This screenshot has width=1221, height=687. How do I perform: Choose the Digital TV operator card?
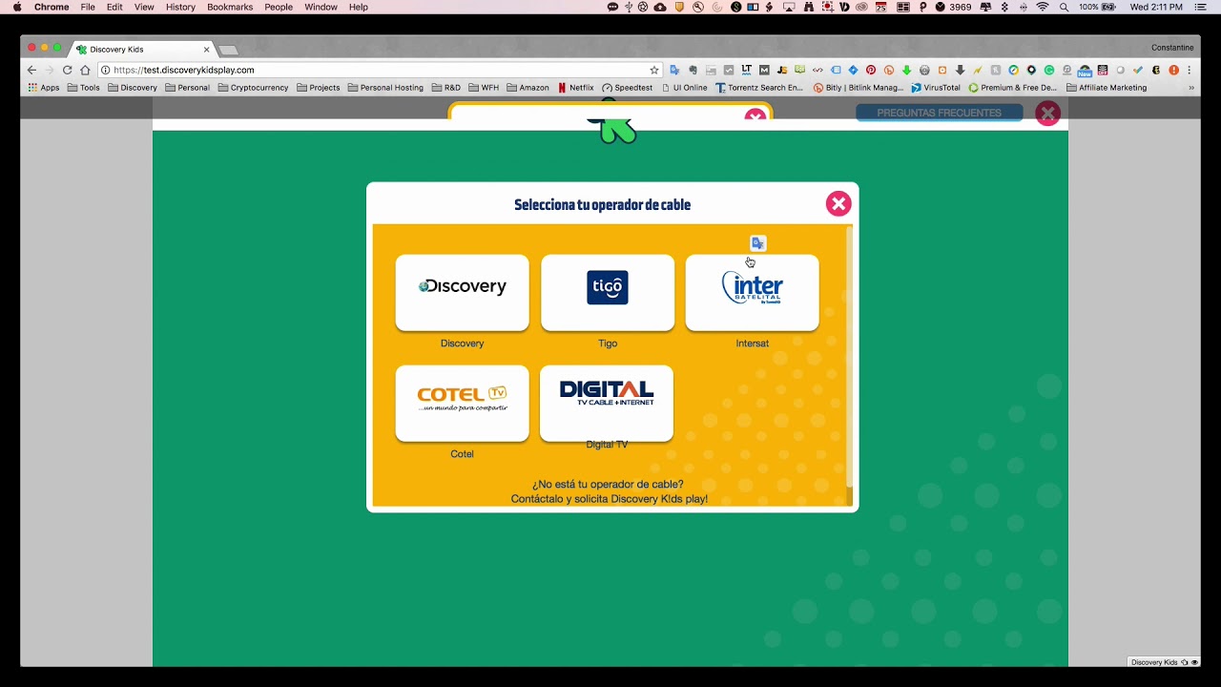pyautogui.click(x=607, y=403)
